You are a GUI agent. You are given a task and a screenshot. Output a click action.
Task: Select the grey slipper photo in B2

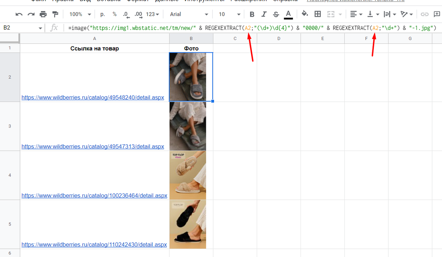coord(188,77)
